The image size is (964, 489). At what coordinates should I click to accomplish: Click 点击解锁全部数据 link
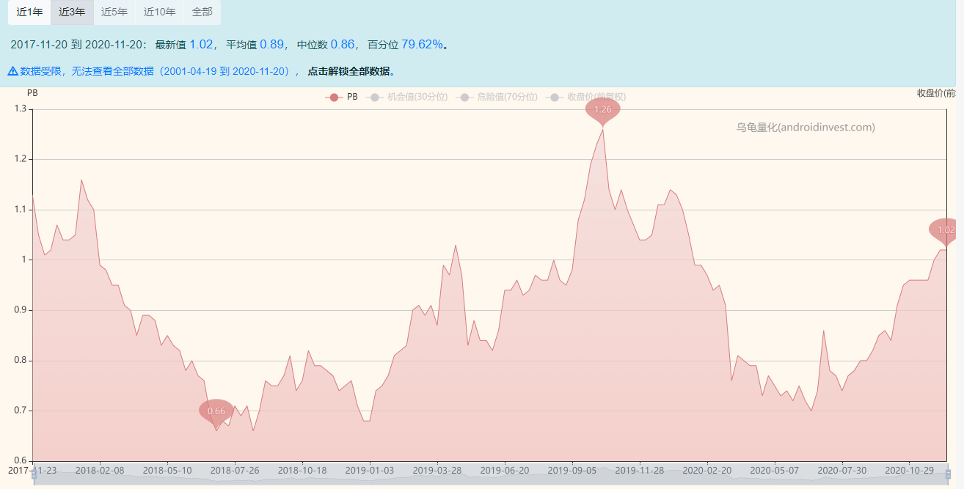point(351,71)
